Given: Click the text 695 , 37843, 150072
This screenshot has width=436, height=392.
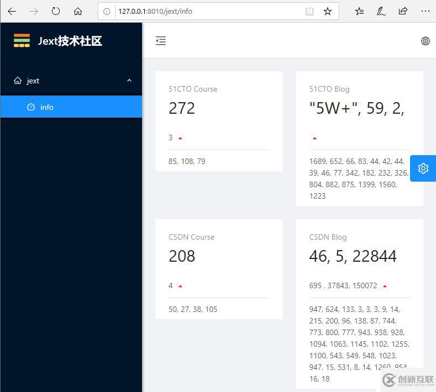Looking at the screenshot, I should pos(343,285).
